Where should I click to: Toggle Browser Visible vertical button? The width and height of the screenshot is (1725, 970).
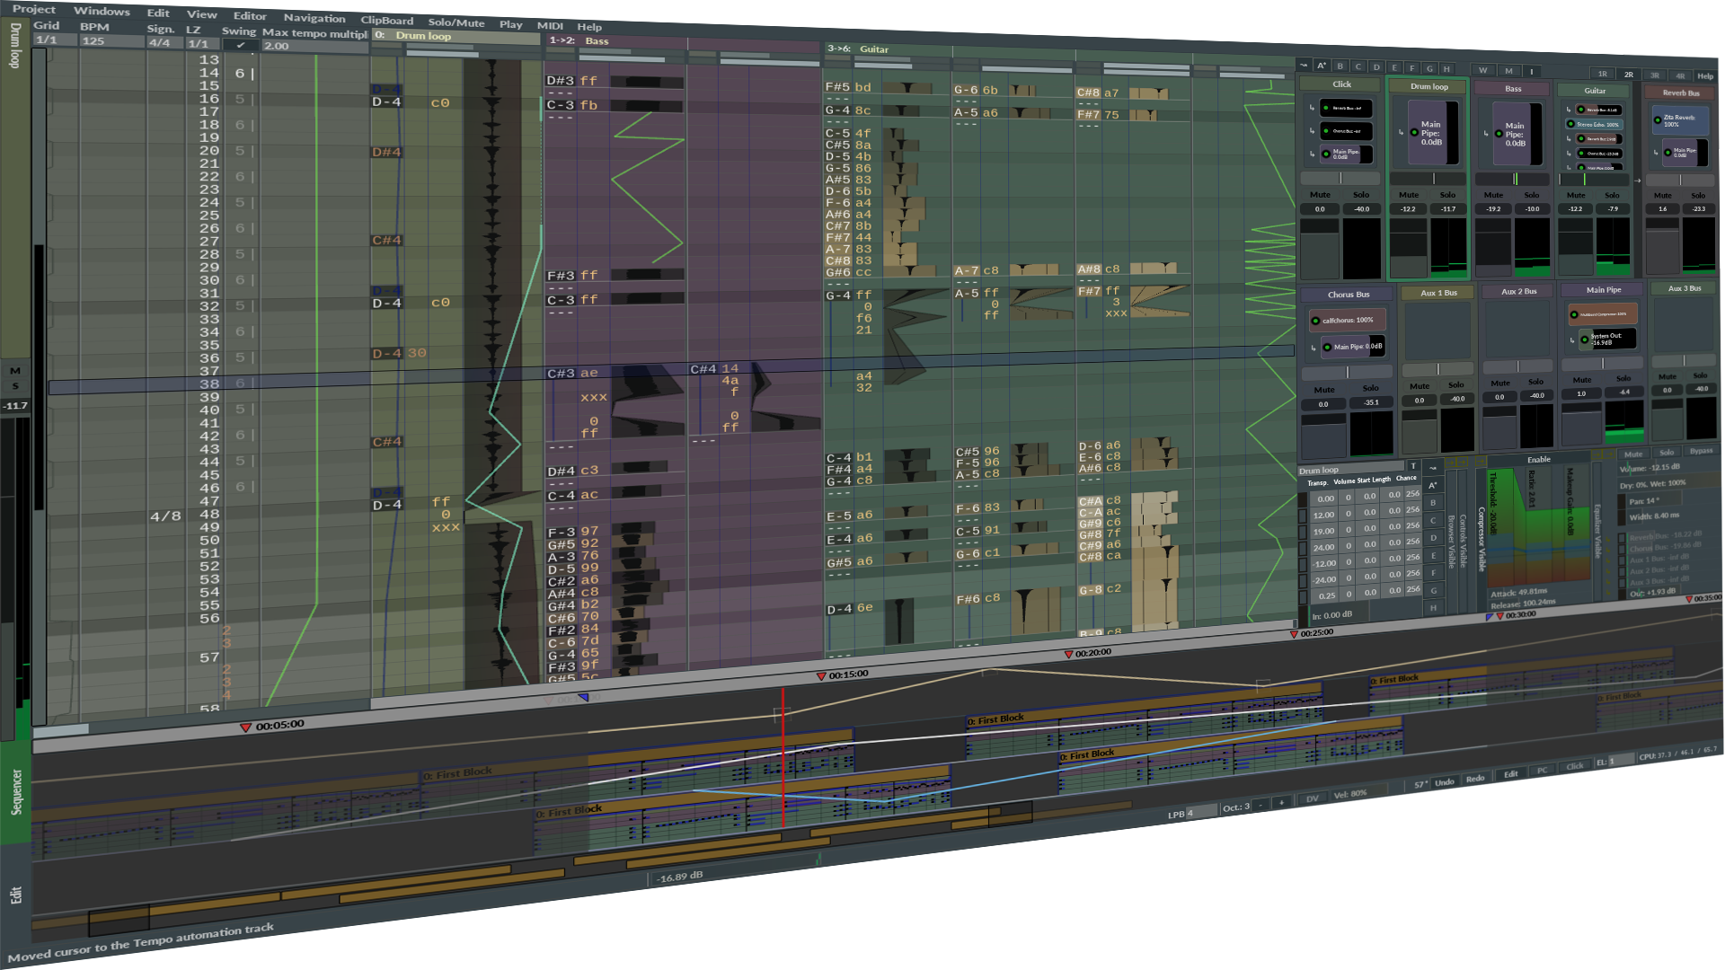click(1451, 541)
